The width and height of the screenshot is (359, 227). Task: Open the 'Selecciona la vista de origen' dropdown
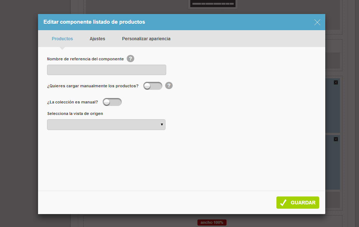tap(106, 125)
